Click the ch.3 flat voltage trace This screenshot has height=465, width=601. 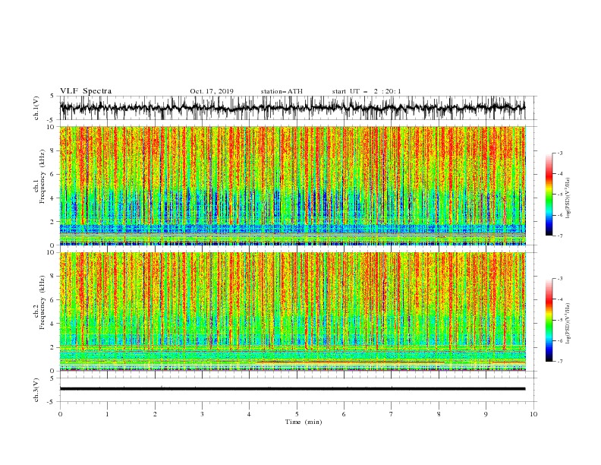pyautogui.click(x=292, y=389)
